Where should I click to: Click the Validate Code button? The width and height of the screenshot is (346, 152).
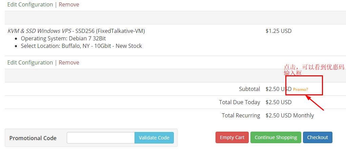(x=154, y=138)
